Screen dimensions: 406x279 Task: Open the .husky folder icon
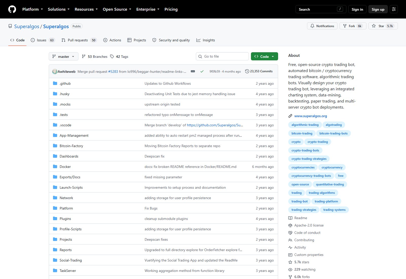[55, 94]
